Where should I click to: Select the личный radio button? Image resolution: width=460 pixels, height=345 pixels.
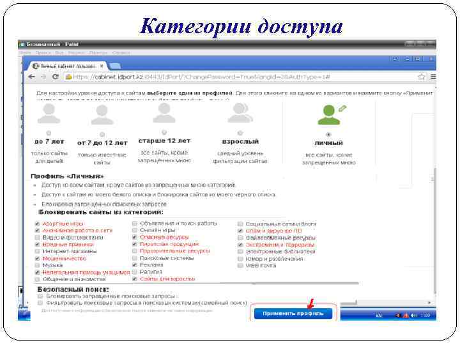328,134
